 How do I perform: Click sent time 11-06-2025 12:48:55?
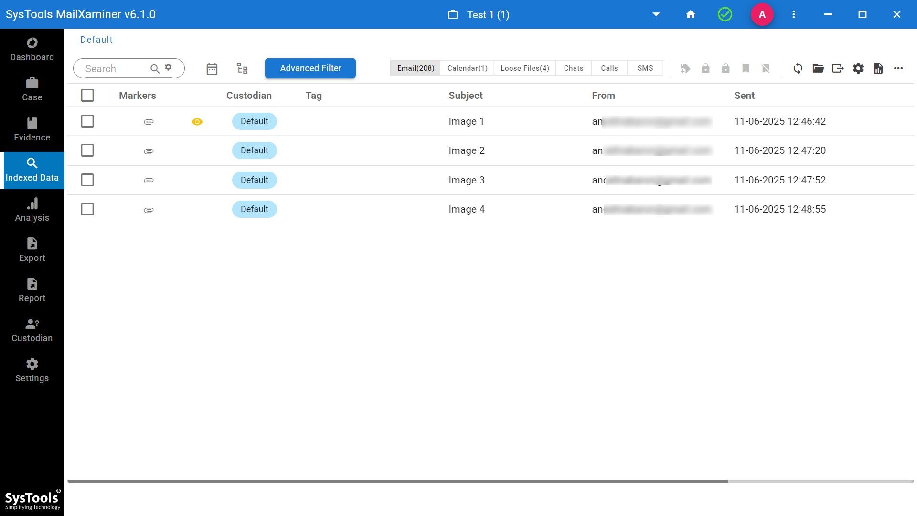[x=780, y=209]
